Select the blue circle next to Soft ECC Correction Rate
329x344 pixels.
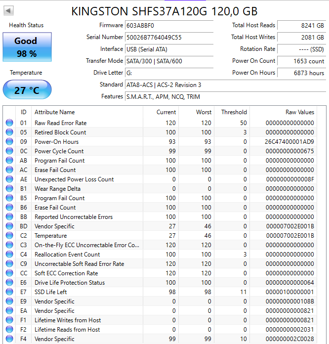point(9,273)
